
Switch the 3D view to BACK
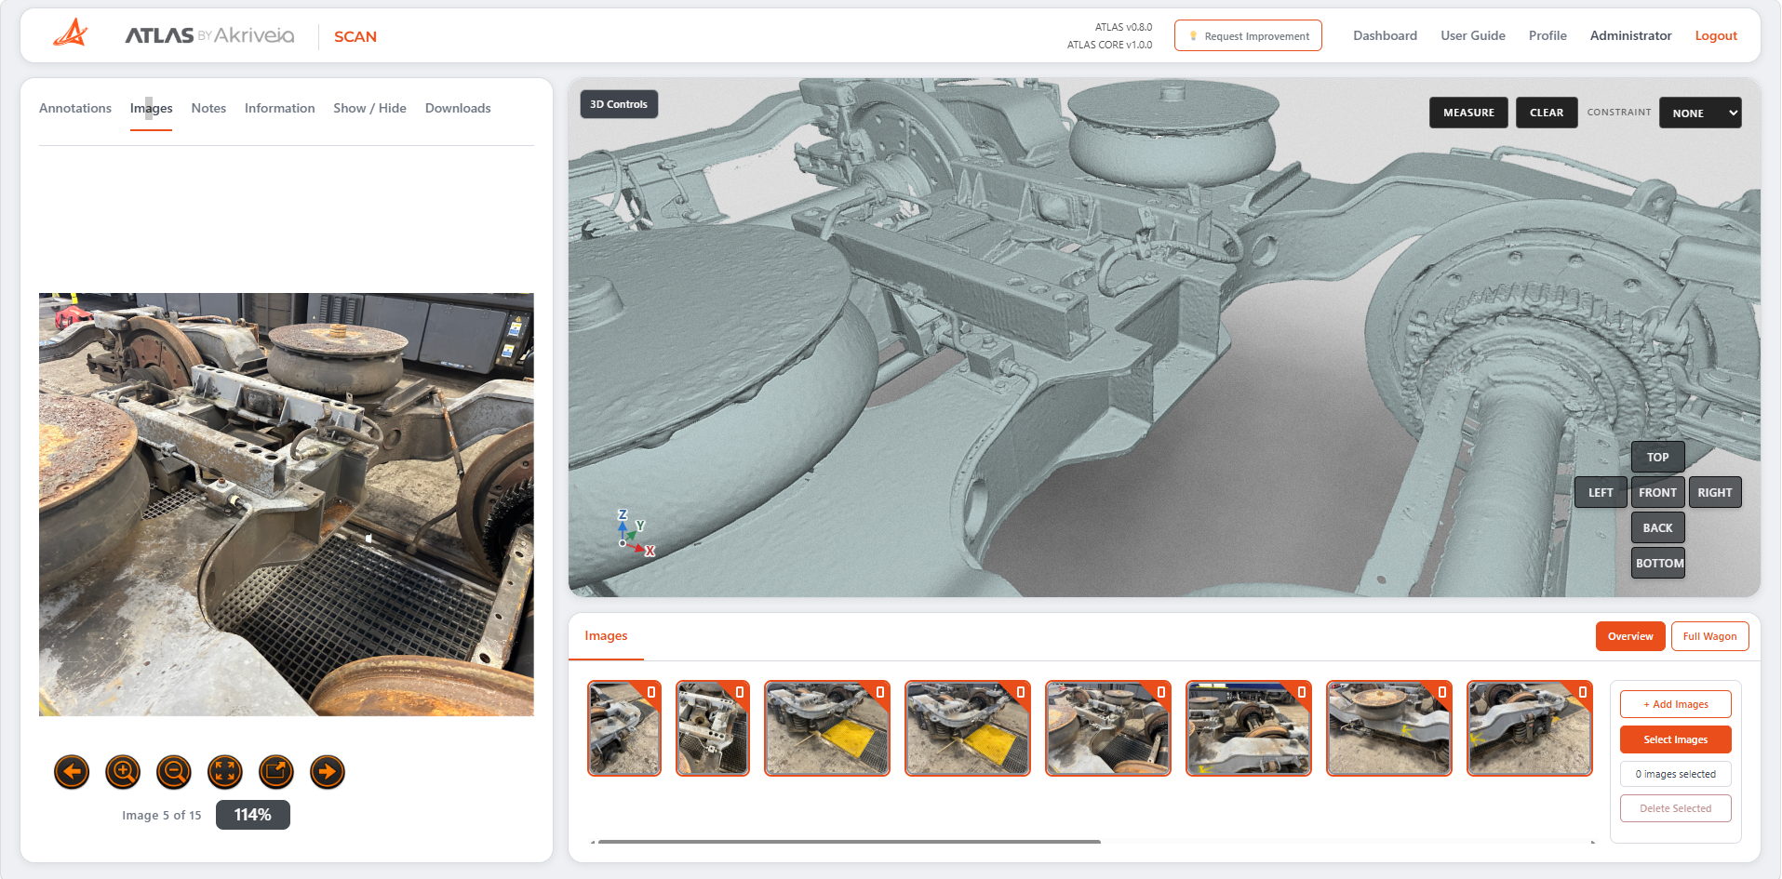click(x=1658, y=527)
